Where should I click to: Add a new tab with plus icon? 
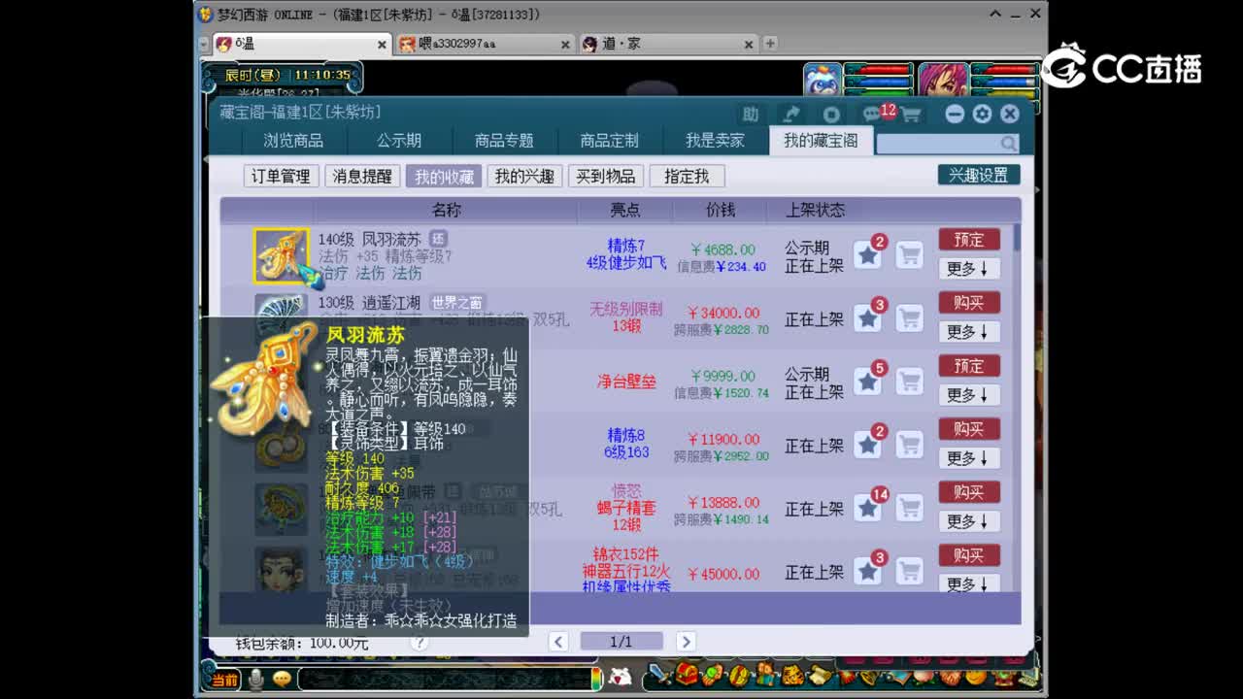770,44
